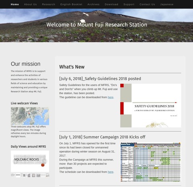Click the 'What's New' heading
The height and width of the screenshot is (187, 193).
[x=72, y=67]
